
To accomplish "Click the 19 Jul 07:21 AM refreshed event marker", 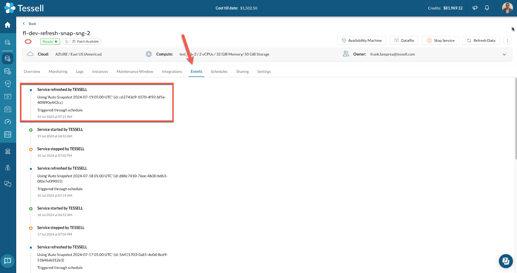I will (x=31, y=90).
